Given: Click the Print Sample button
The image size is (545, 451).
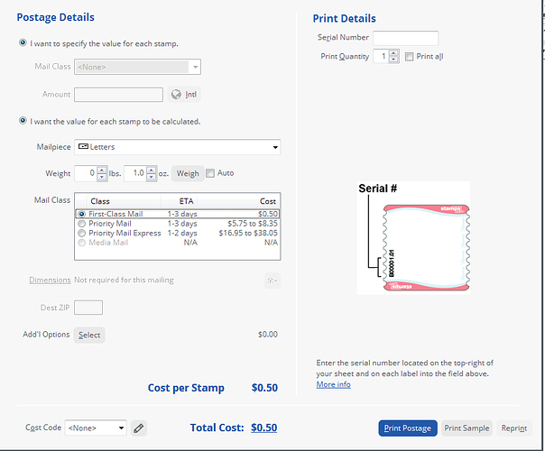Looking at the screenshot, I should coord(466,428).
